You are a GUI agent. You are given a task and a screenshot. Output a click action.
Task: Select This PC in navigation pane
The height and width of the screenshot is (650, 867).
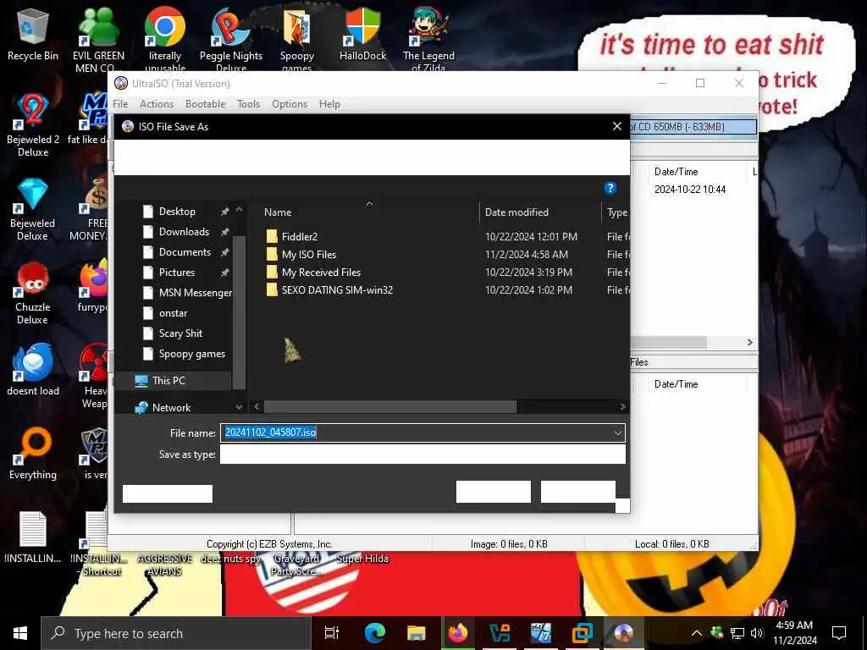168,380
